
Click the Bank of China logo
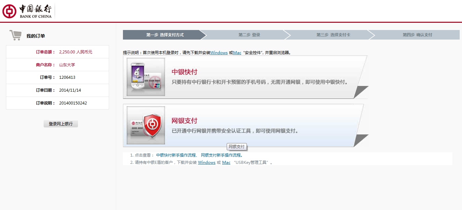(x=27, y=11)
